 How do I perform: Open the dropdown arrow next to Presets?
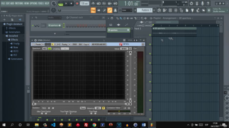pos(43,44)
